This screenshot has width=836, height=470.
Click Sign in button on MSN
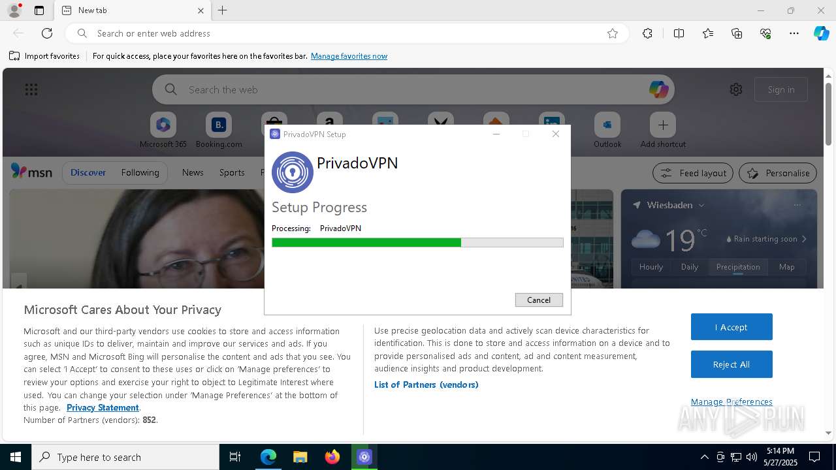[x=781, y=89]
